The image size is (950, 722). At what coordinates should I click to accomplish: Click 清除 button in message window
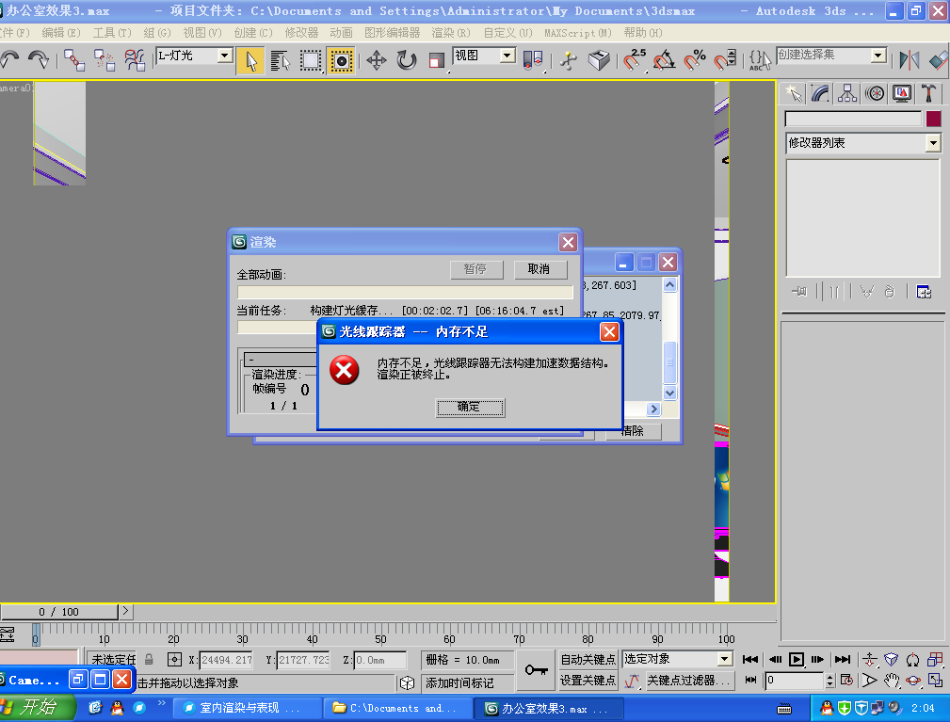[x=634, y=430]
